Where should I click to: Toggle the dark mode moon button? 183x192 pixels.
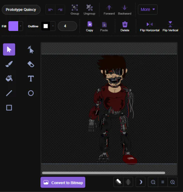click(x=140, y=182)
